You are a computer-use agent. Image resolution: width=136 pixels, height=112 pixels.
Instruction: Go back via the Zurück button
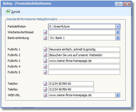click(13, 12)
